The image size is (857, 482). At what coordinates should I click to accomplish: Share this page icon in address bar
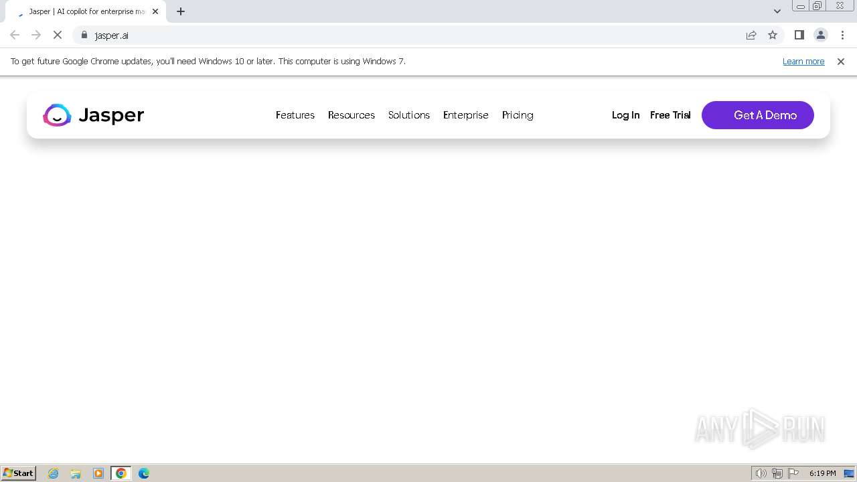point(751,35)
